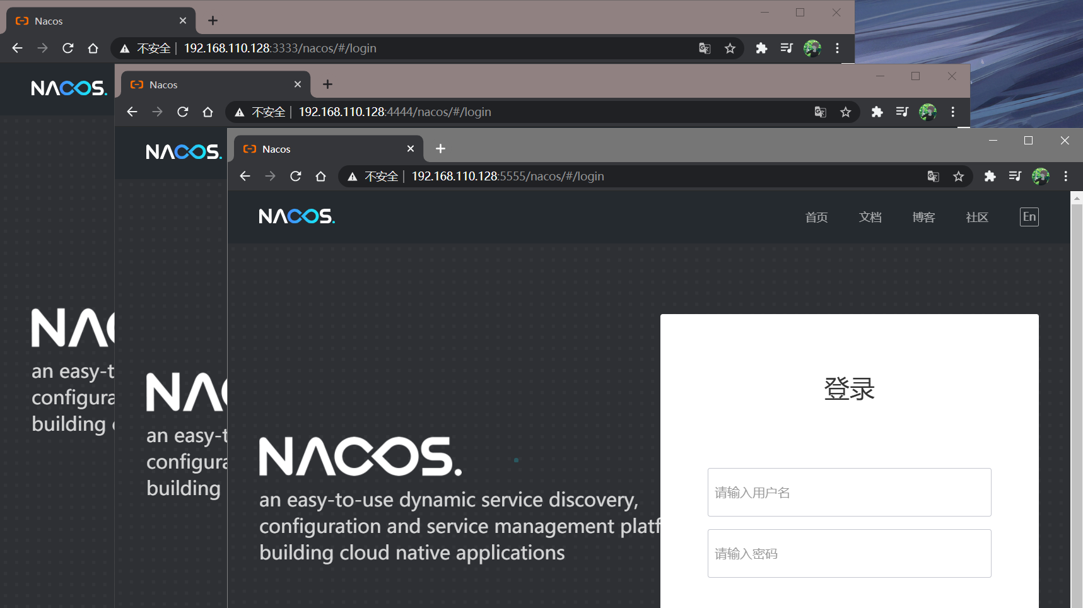Open Chrome menu in port 3333 window

click(838, 49)
